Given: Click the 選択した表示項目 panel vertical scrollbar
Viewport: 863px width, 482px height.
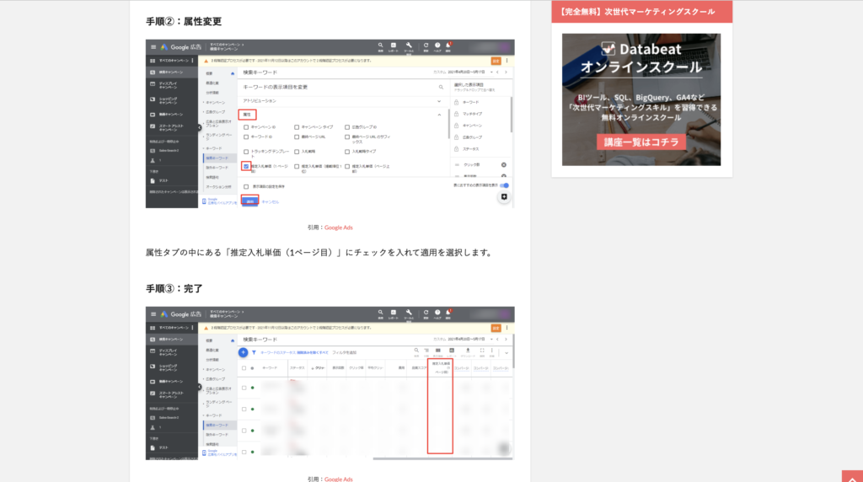Looking at the screenshot, I should [x=512, y=115].
